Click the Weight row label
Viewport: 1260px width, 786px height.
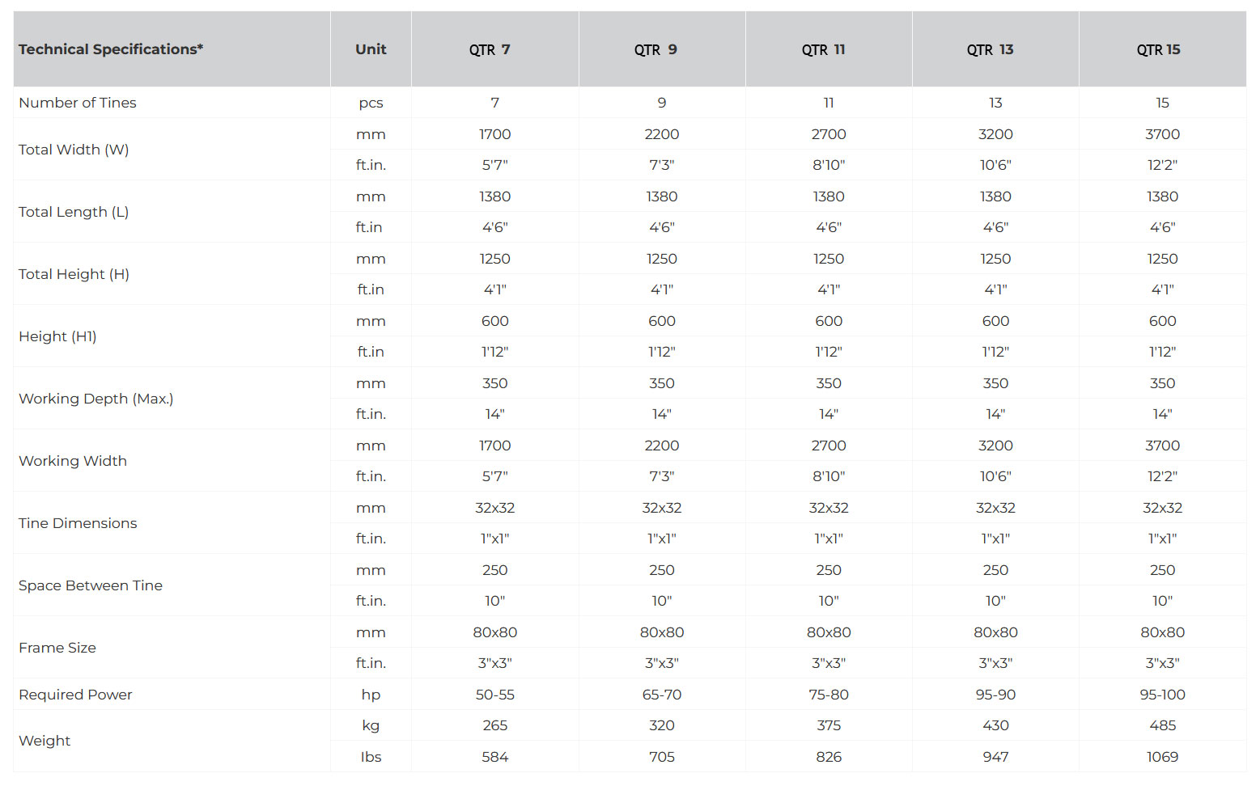[45, 741]
